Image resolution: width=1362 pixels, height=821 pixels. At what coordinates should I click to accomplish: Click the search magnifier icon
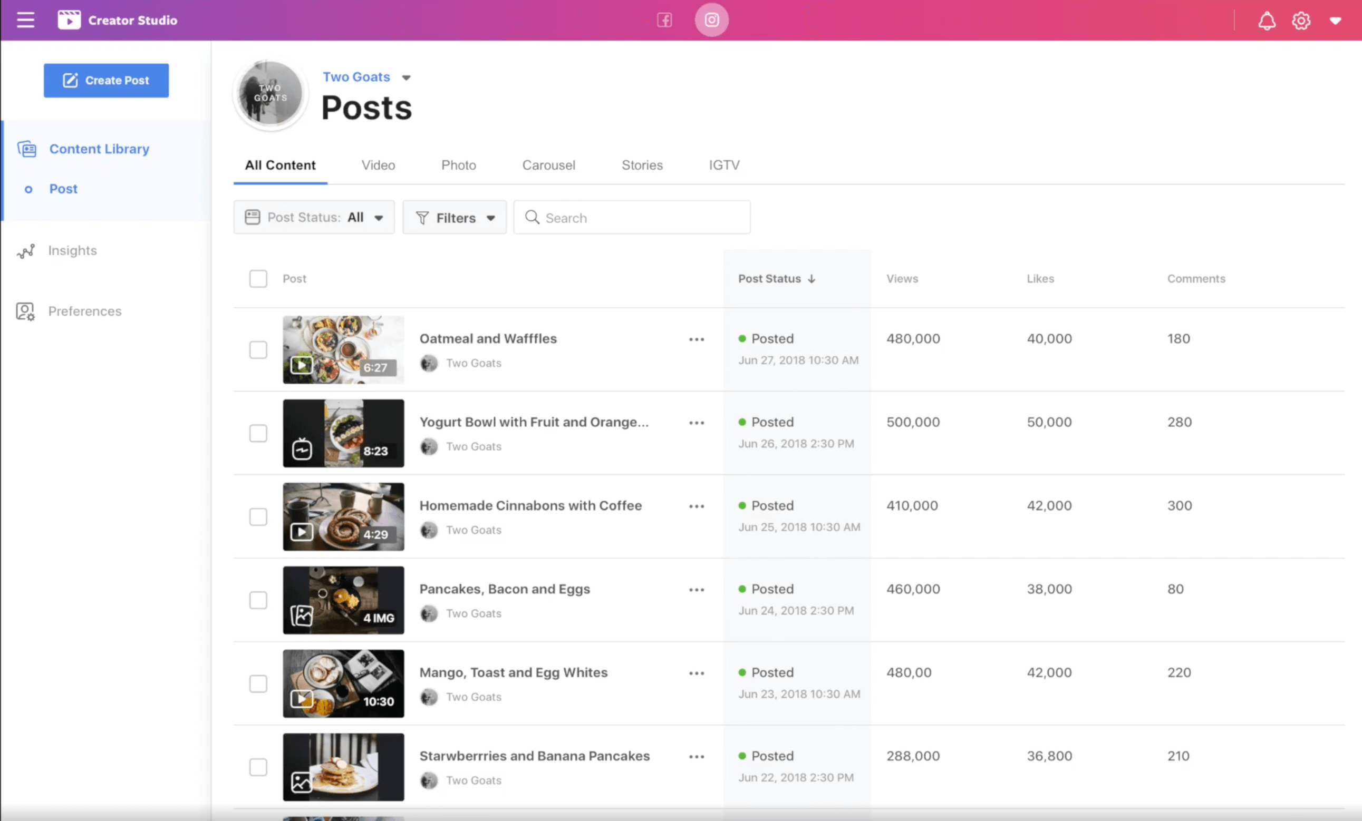(532, 217)
